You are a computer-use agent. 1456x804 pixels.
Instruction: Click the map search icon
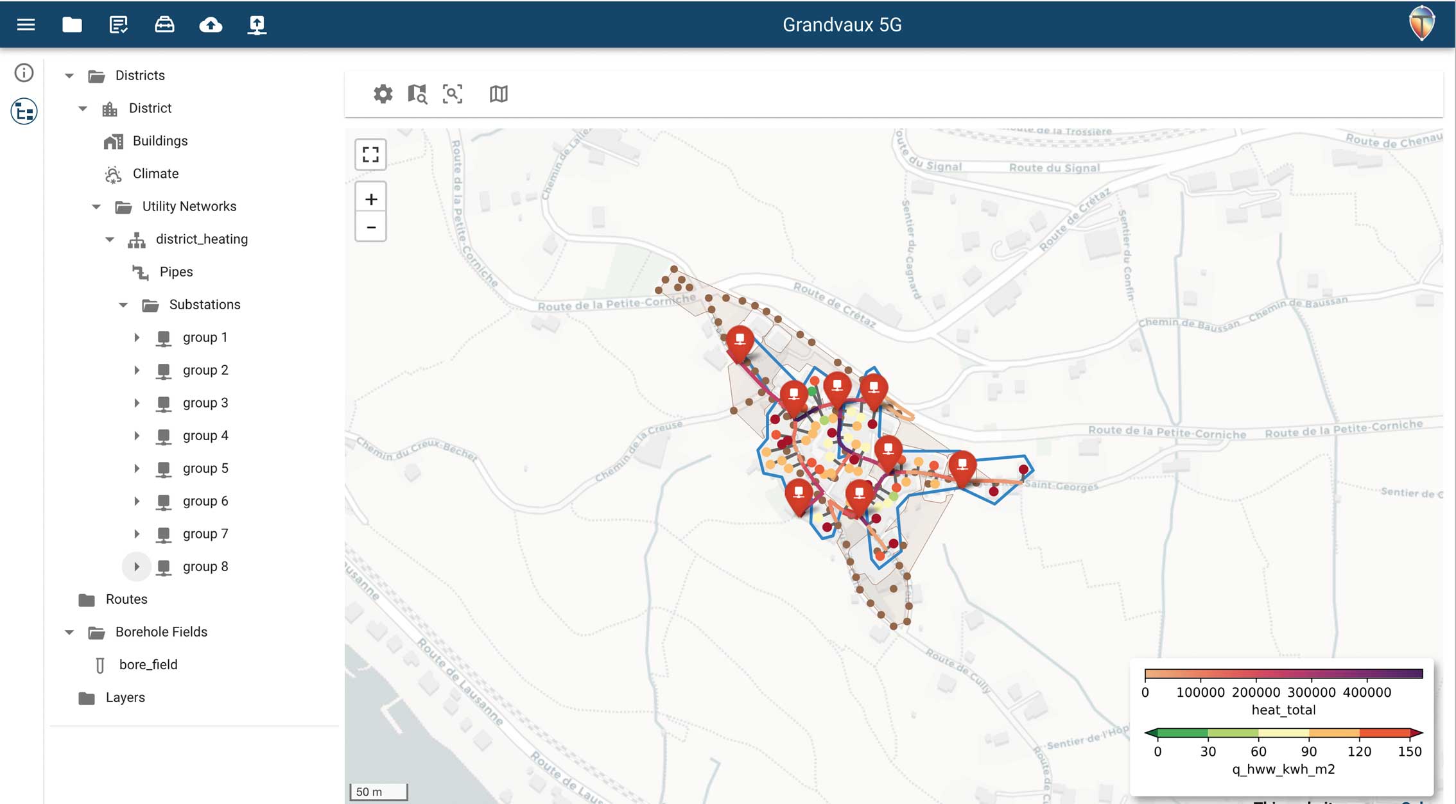click(417, 94)
